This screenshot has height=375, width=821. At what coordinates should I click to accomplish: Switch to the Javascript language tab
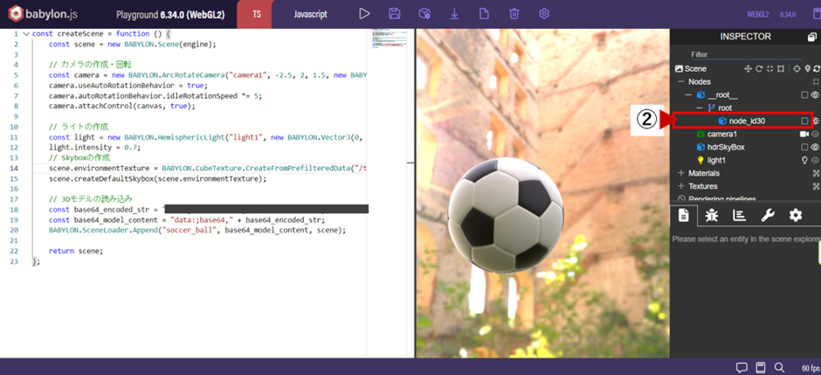[x=310, y=14]
